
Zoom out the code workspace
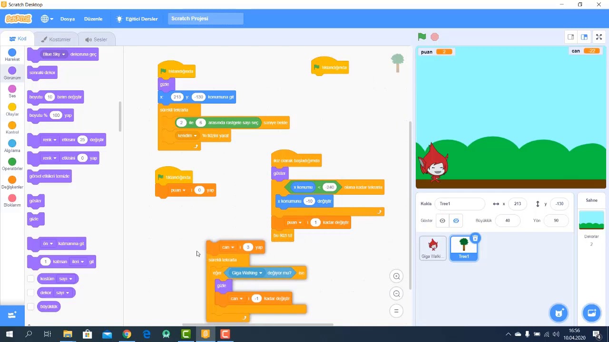click(396, 294)
